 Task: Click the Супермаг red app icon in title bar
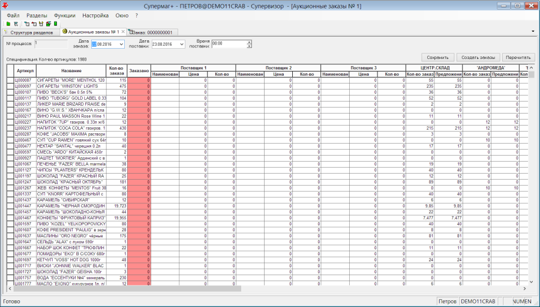5,5
